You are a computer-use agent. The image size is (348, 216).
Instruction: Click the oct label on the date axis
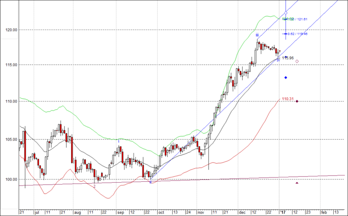pos(161,213)
